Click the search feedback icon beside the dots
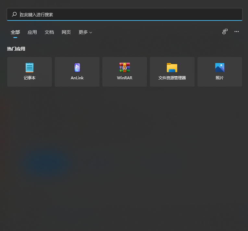248x231 pixels. [x=225, y=32]
